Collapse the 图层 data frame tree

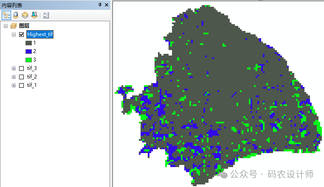[6, 26]
